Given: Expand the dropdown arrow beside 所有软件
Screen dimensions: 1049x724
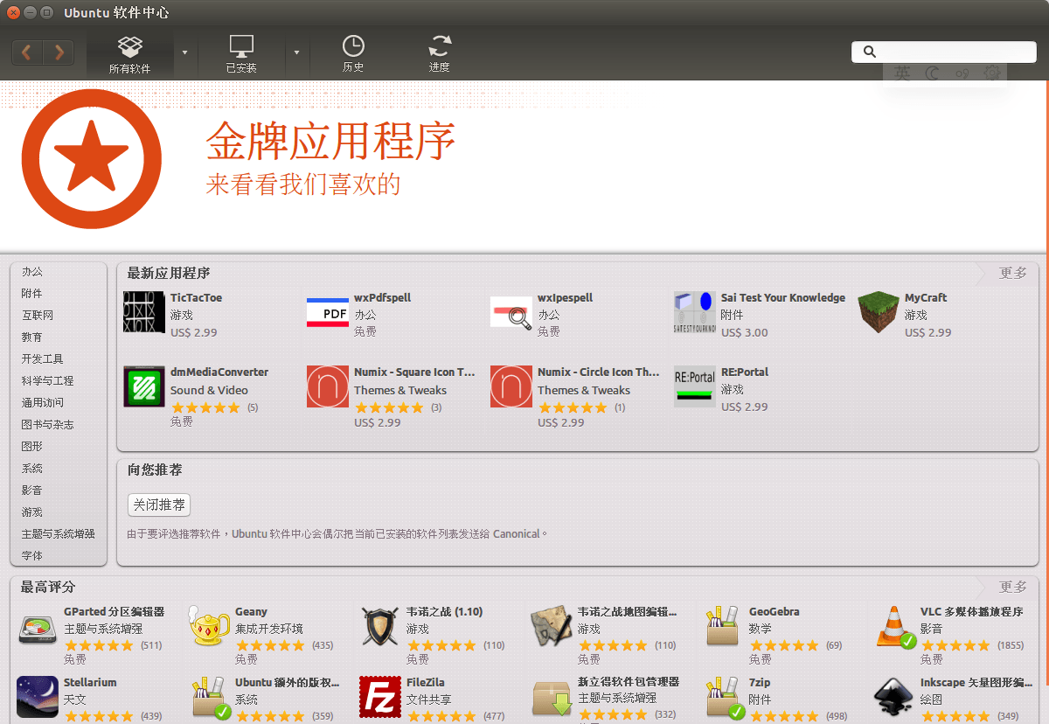Looking at the screenshot, I should pyautogui.click(x=184, y=53).
